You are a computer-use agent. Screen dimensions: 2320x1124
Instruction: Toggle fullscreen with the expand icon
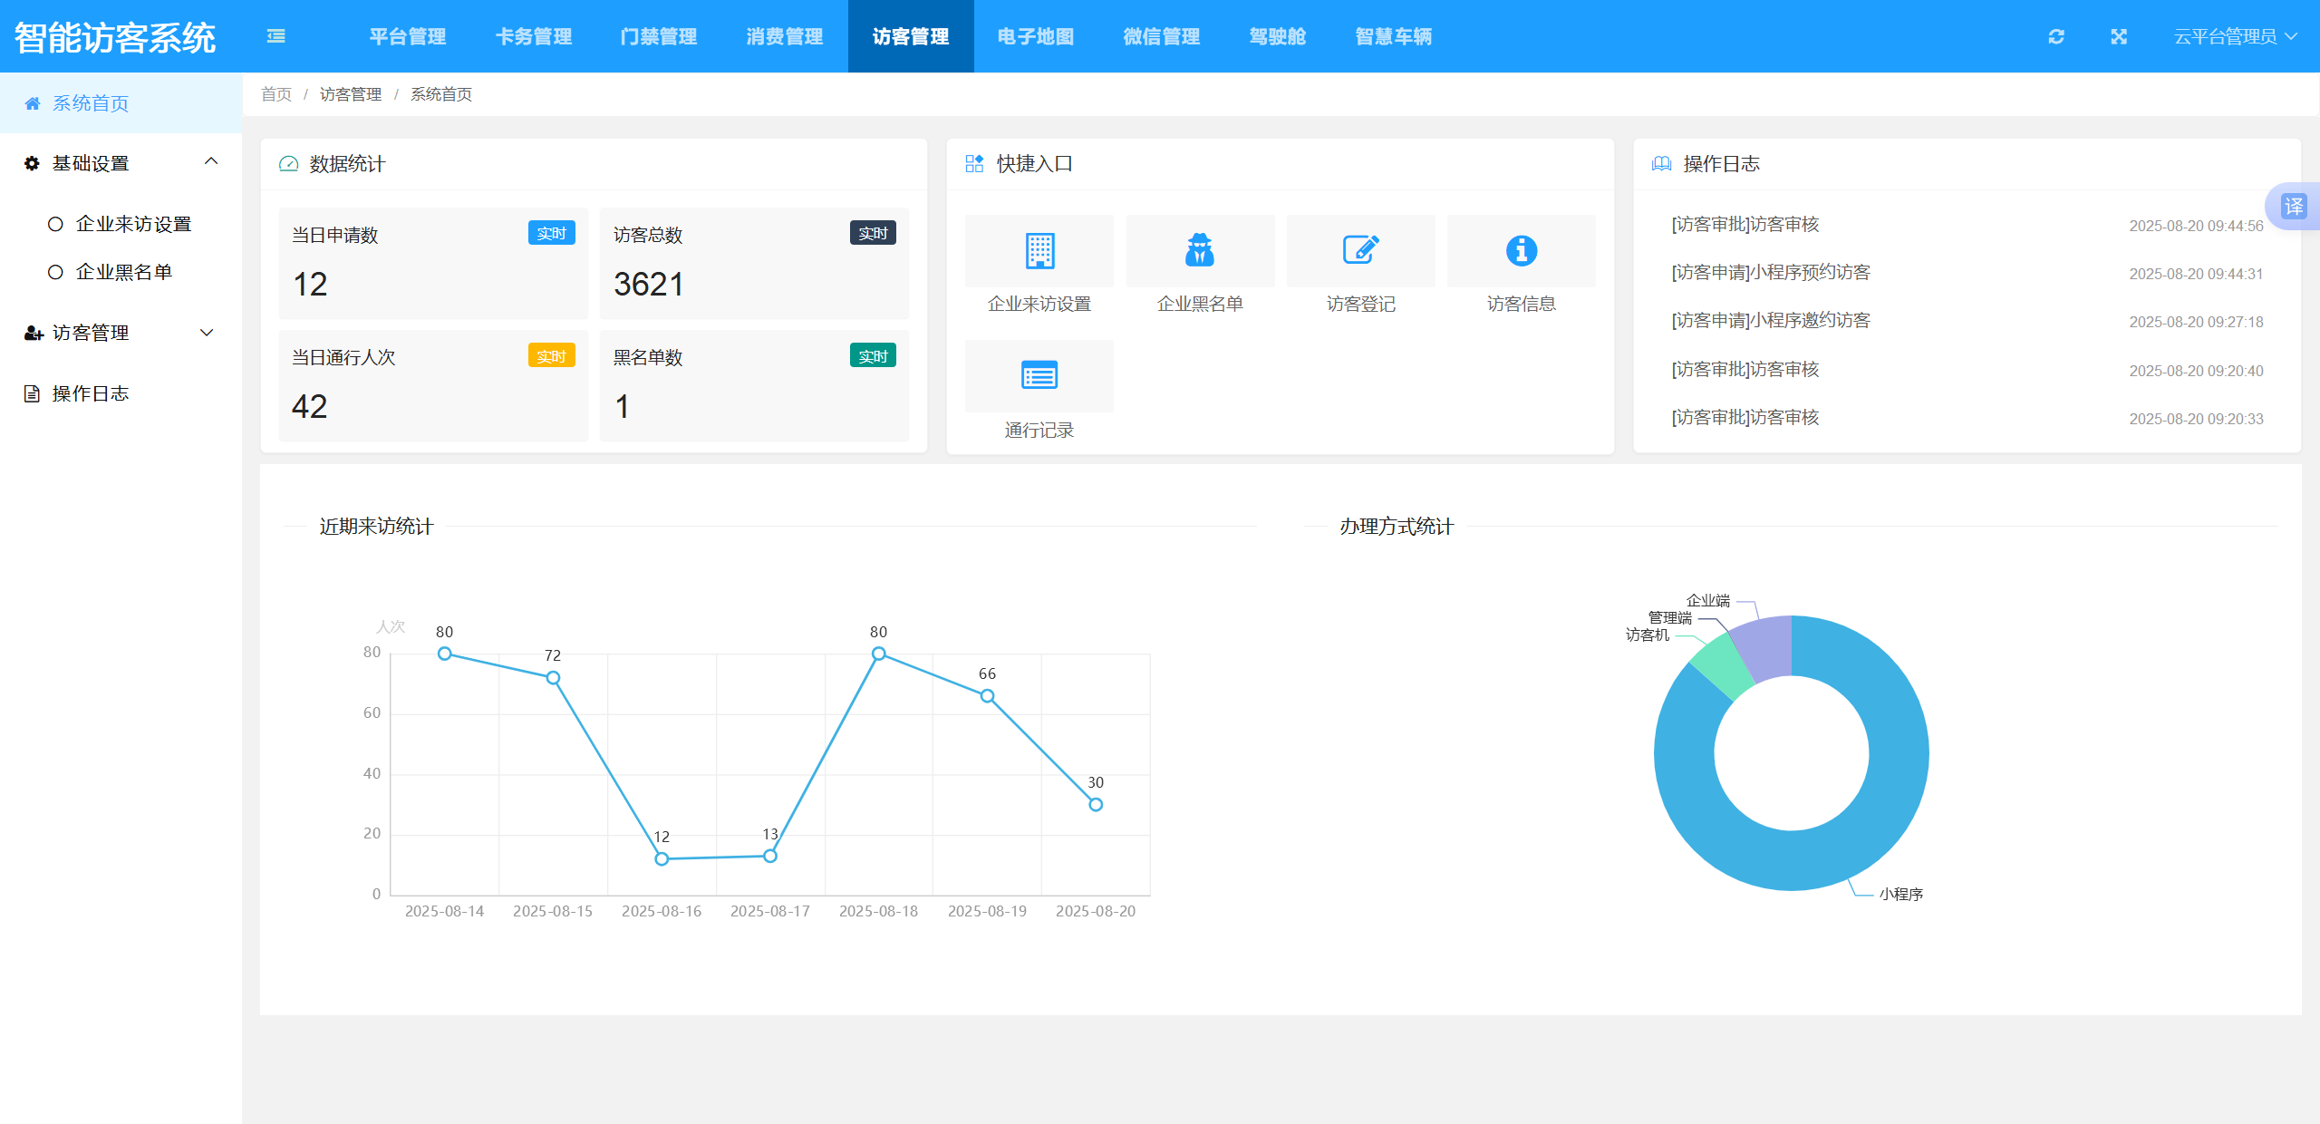click(x=2119, y=36)
